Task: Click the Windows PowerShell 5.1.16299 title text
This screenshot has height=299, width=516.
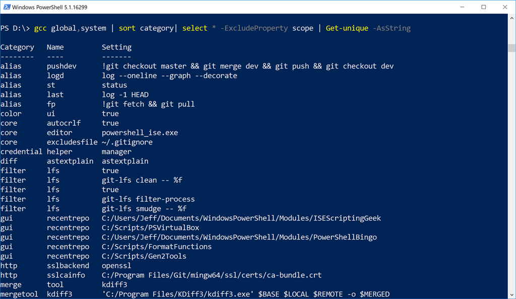Action: [50, 7]
